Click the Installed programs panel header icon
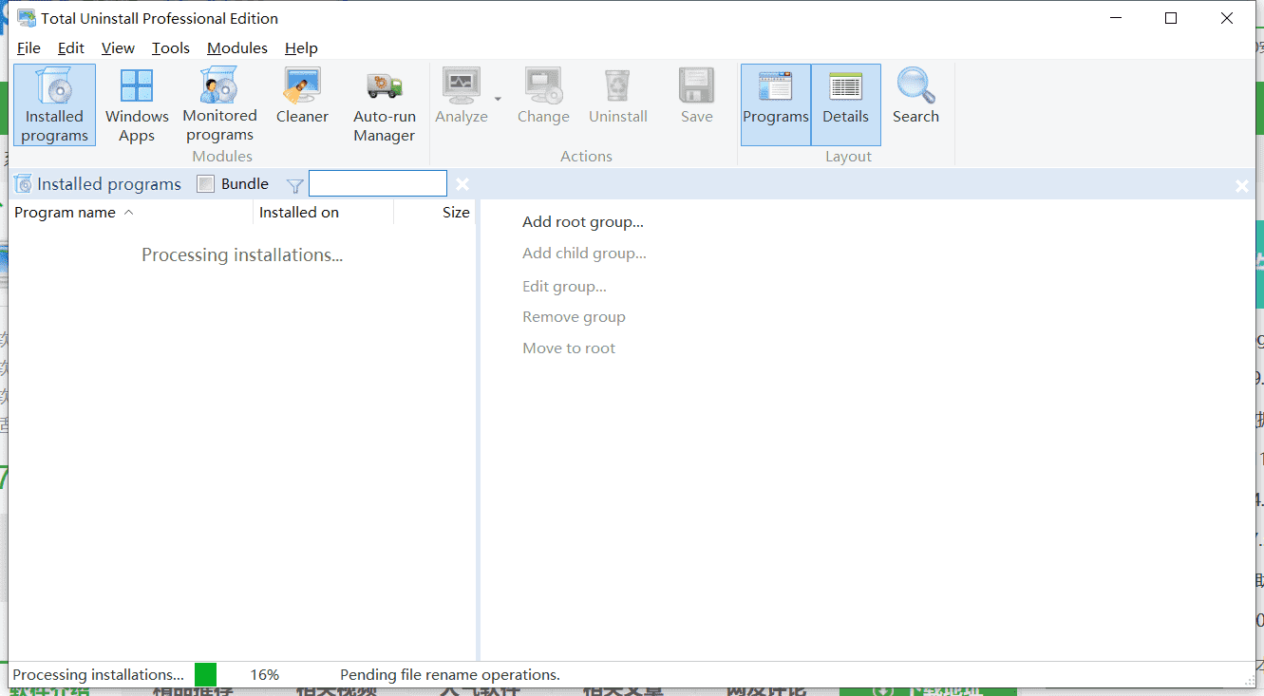Screen dimensions: 1264x696 23,184
